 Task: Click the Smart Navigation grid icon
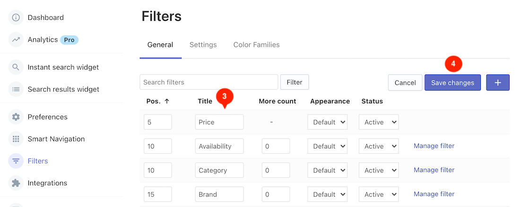point(16,139)
